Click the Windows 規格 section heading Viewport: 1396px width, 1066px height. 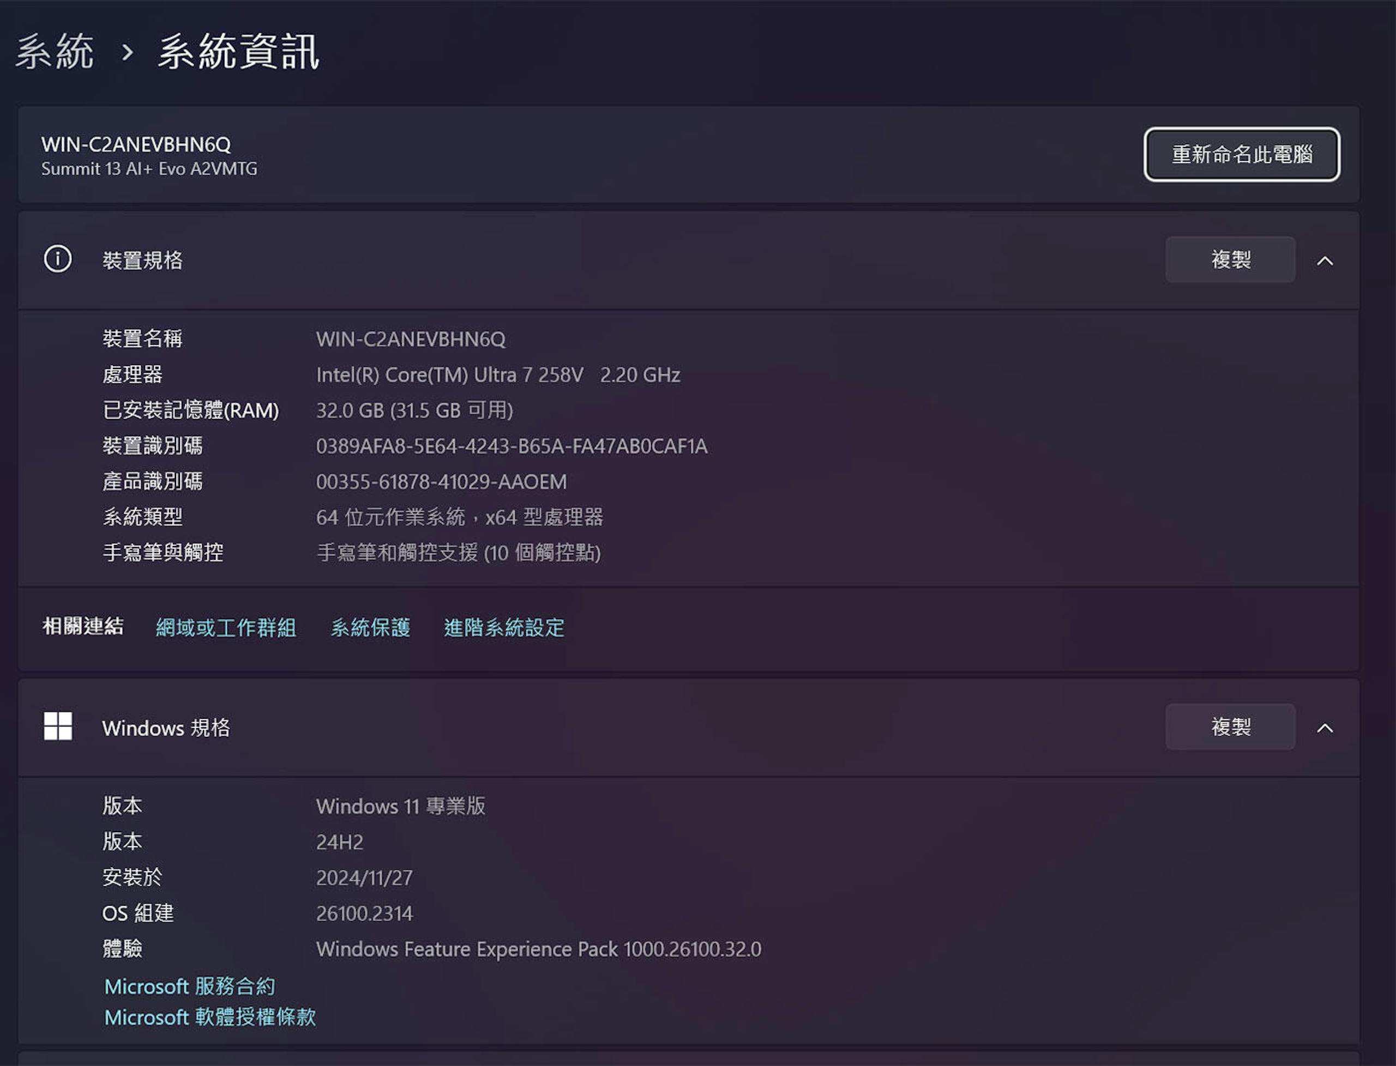point(166,728)
